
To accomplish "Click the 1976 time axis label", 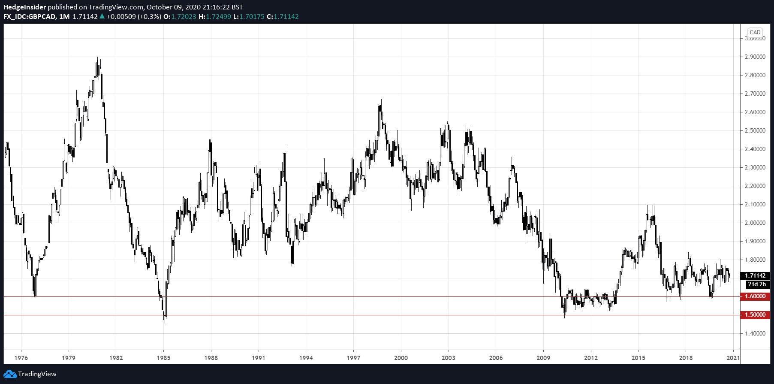I will pos(21,358).
